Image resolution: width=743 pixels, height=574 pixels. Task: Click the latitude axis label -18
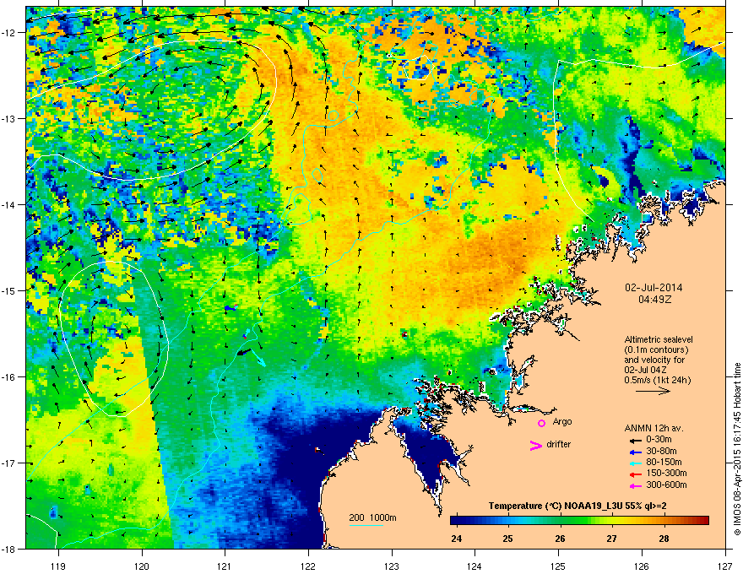(x=8, y=549)
